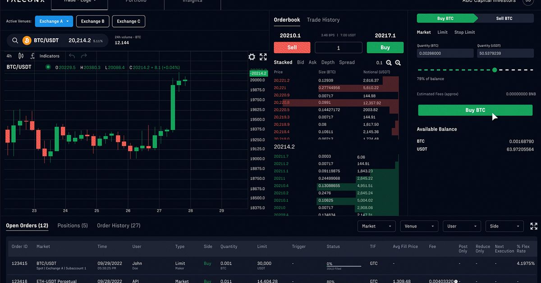Expand the Market filter dropdown

[x=376, y=226]
